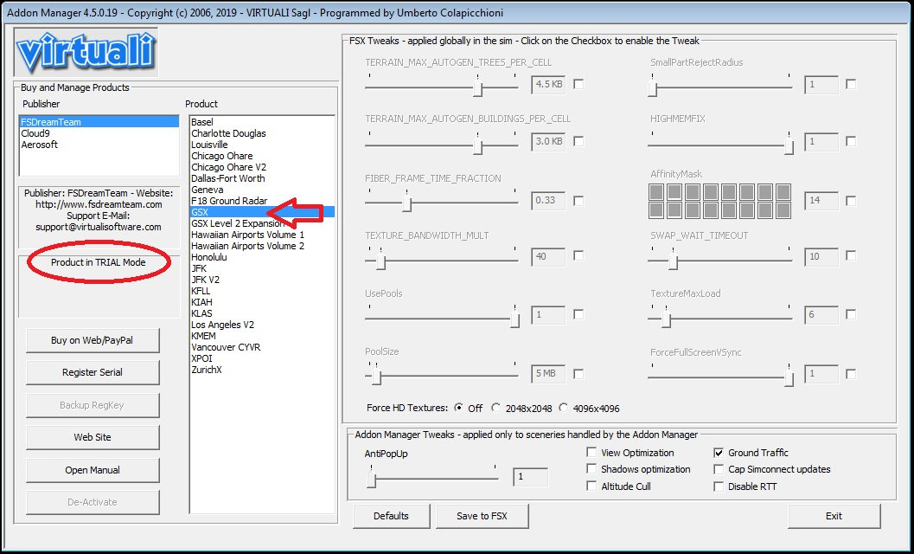The image size is (914, 554).
Task: Select FSDreamTeam in Publisher list
Action: coord(99,122)
